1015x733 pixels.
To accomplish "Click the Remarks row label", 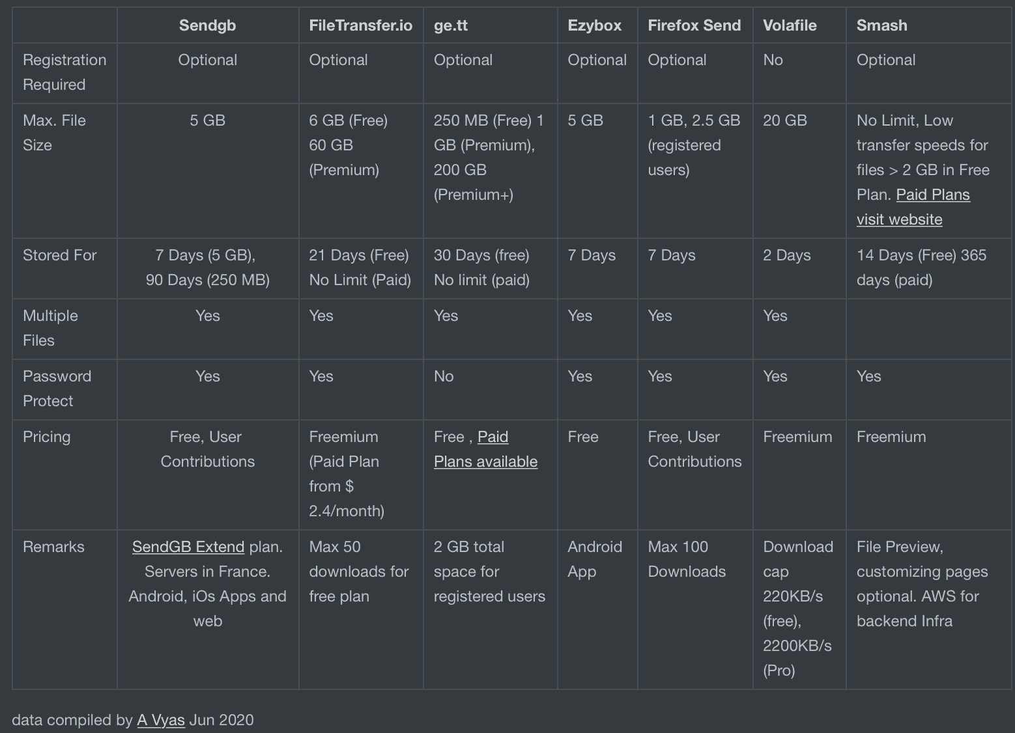I will point(54,547).
